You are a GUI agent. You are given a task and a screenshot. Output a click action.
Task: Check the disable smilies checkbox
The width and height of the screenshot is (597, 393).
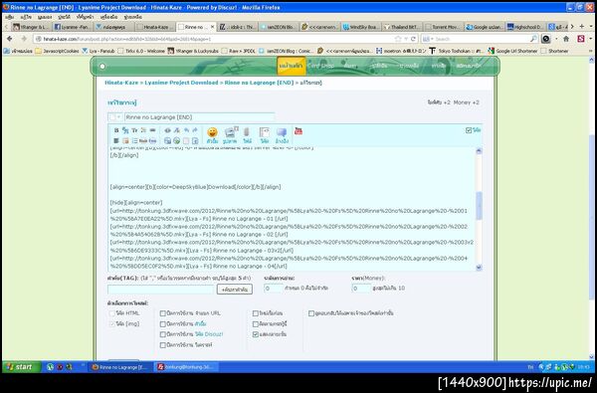(163, 324)
